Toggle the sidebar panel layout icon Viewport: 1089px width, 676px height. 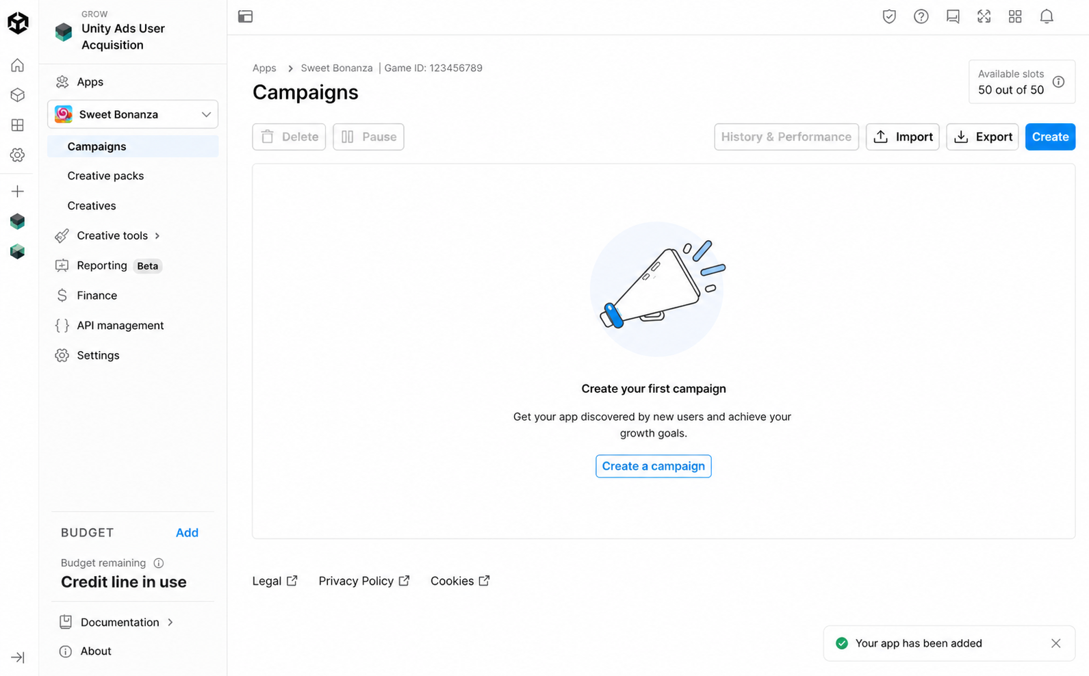(x=246, y=16)
